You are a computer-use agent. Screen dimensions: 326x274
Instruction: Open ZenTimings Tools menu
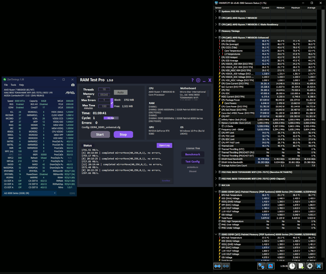[13, 85]
